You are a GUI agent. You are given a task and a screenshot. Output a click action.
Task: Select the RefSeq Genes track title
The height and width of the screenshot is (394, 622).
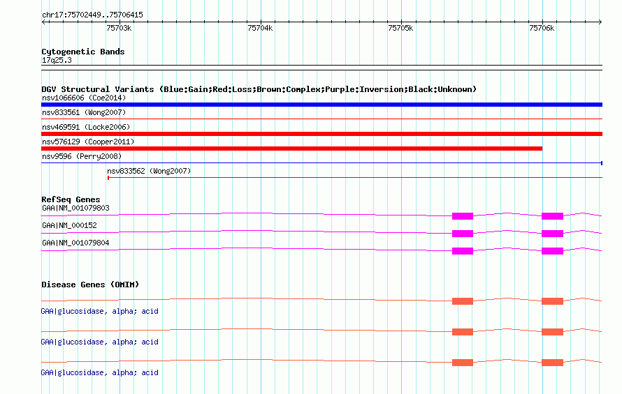tap(71, 199)
